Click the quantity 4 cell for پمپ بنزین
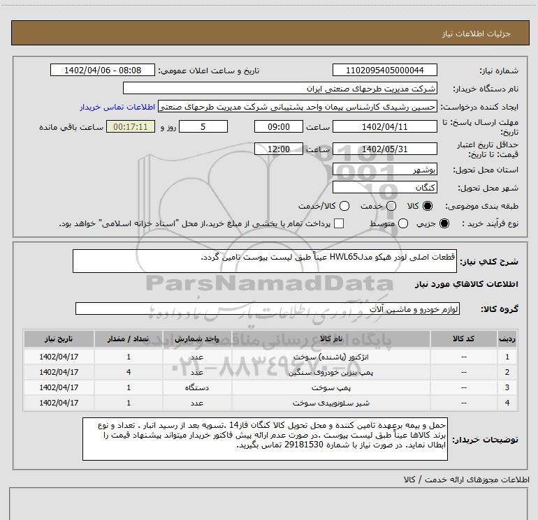The image size is (538, 520). pyautogui.click(x=129, y=372)
